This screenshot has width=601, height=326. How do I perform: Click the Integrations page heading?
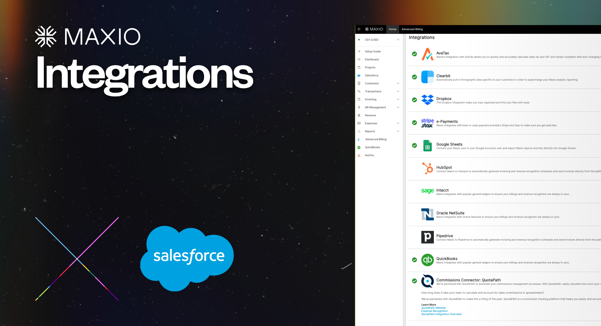coord(422,37)
